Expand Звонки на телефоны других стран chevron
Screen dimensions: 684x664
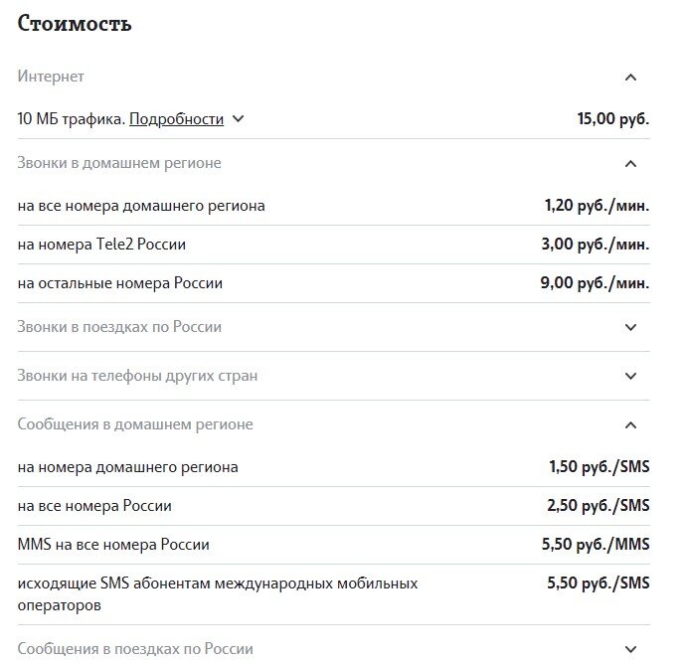click(x=629, y=376)
